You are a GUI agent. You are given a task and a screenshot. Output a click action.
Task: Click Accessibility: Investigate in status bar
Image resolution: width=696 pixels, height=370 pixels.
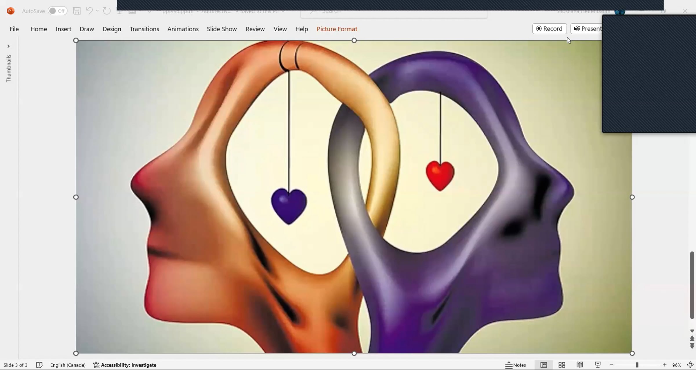tap(125, 365)
